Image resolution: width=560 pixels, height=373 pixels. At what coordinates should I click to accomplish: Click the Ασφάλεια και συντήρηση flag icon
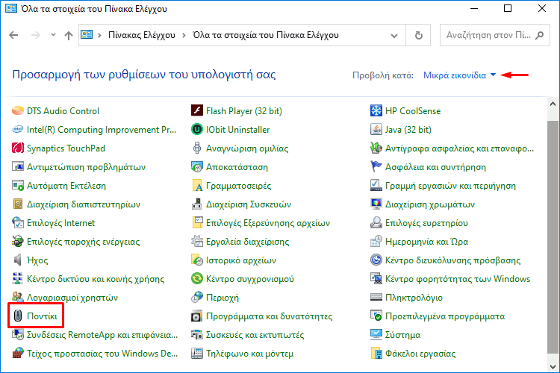(x=376, y=167)
